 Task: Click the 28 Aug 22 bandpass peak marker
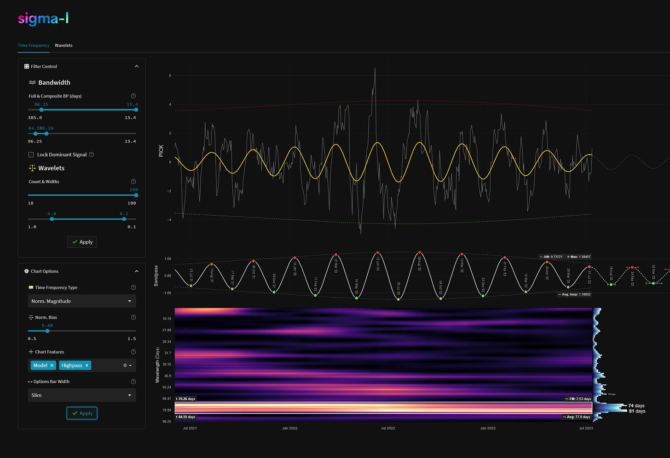click(x=419, y=252)
